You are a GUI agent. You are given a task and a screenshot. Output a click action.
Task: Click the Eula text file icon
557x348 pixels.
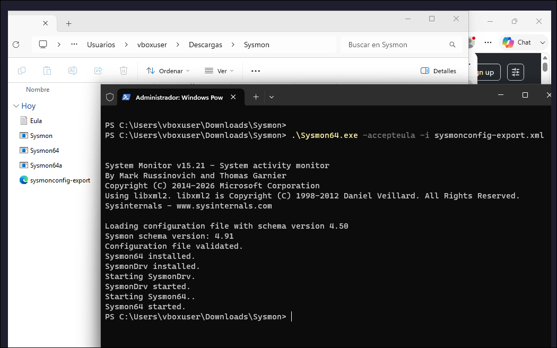[23, 120]
